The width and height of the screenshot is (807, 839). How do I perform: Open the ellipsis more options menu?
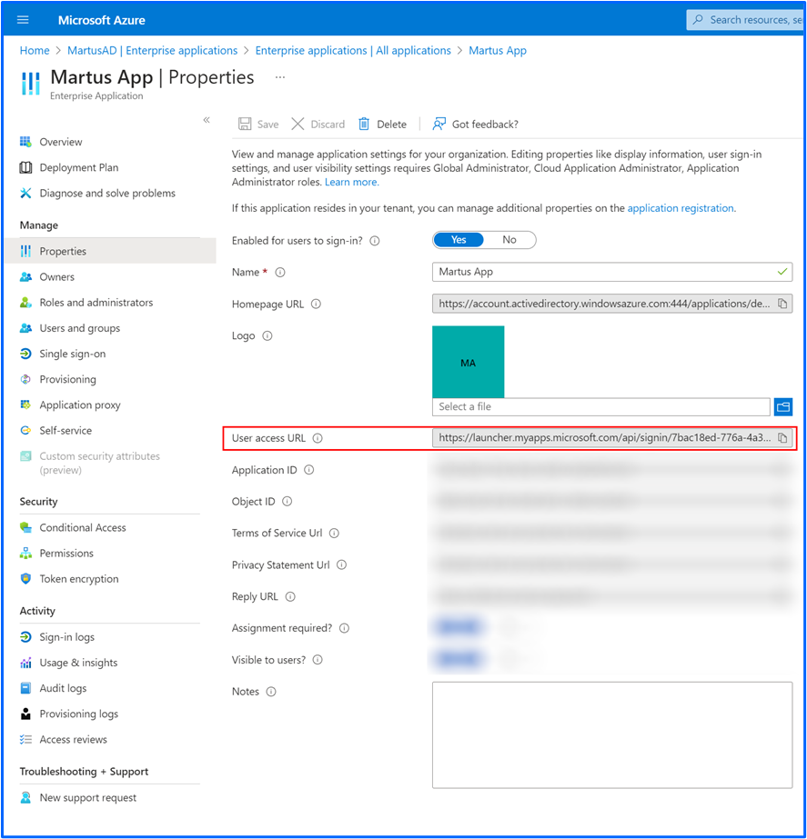280,77
